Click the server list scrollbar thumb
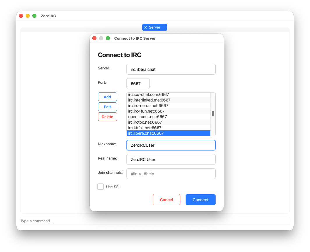This screenshot has width=310, height=252. point(213,113)
